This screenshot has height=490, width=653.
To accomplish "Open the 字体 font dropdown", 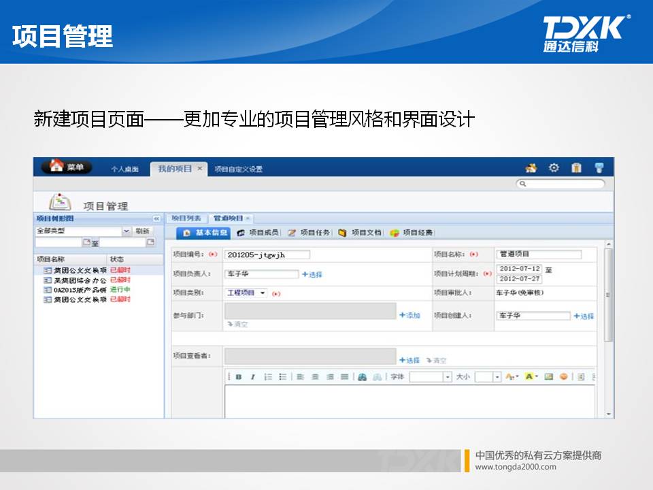I will click(x=431, y=376).
